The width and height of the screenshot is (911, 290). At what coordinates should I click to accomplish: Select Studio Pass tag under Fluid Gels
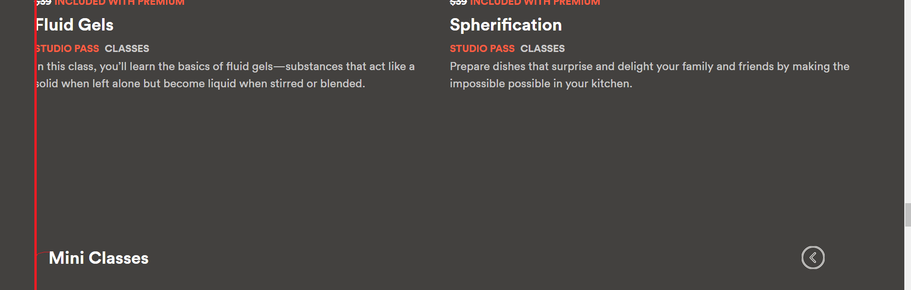(x=68, y=49)
